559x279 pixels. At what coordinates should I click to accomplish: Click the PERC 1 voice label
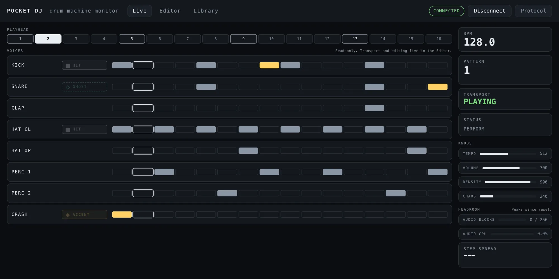pyautogui.click(x=21, y=172)
